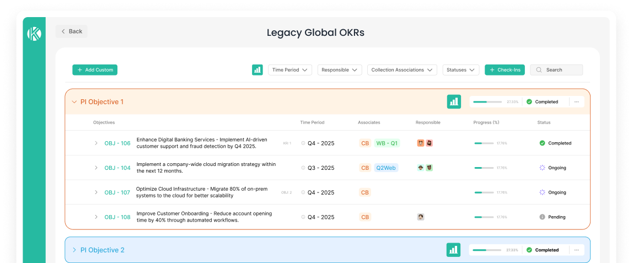Click the green check icon in PI Objective 1 header
Viewport: 633px width, 263px height.
(x=529, y=102)
